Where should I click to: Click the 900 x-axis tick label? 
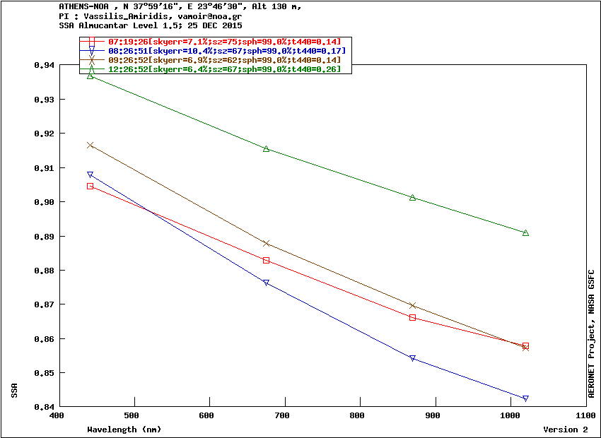pyautogui.click(x=433, y=415)
